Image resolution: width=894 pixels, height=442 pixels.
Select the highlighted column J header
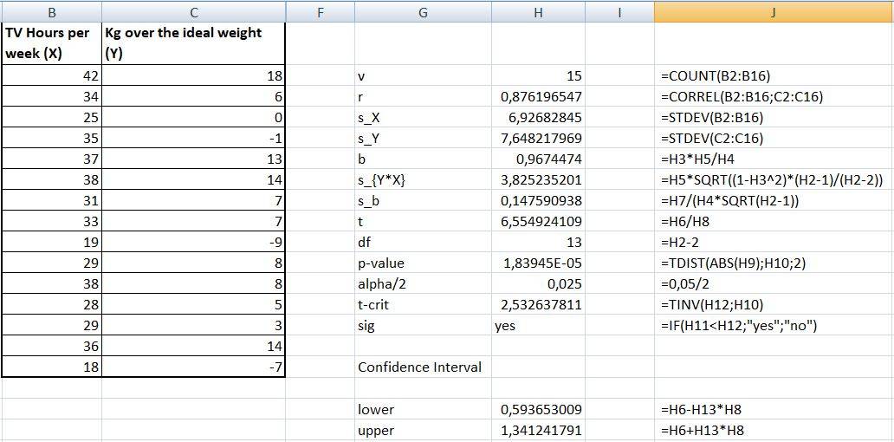pos(774,12)
